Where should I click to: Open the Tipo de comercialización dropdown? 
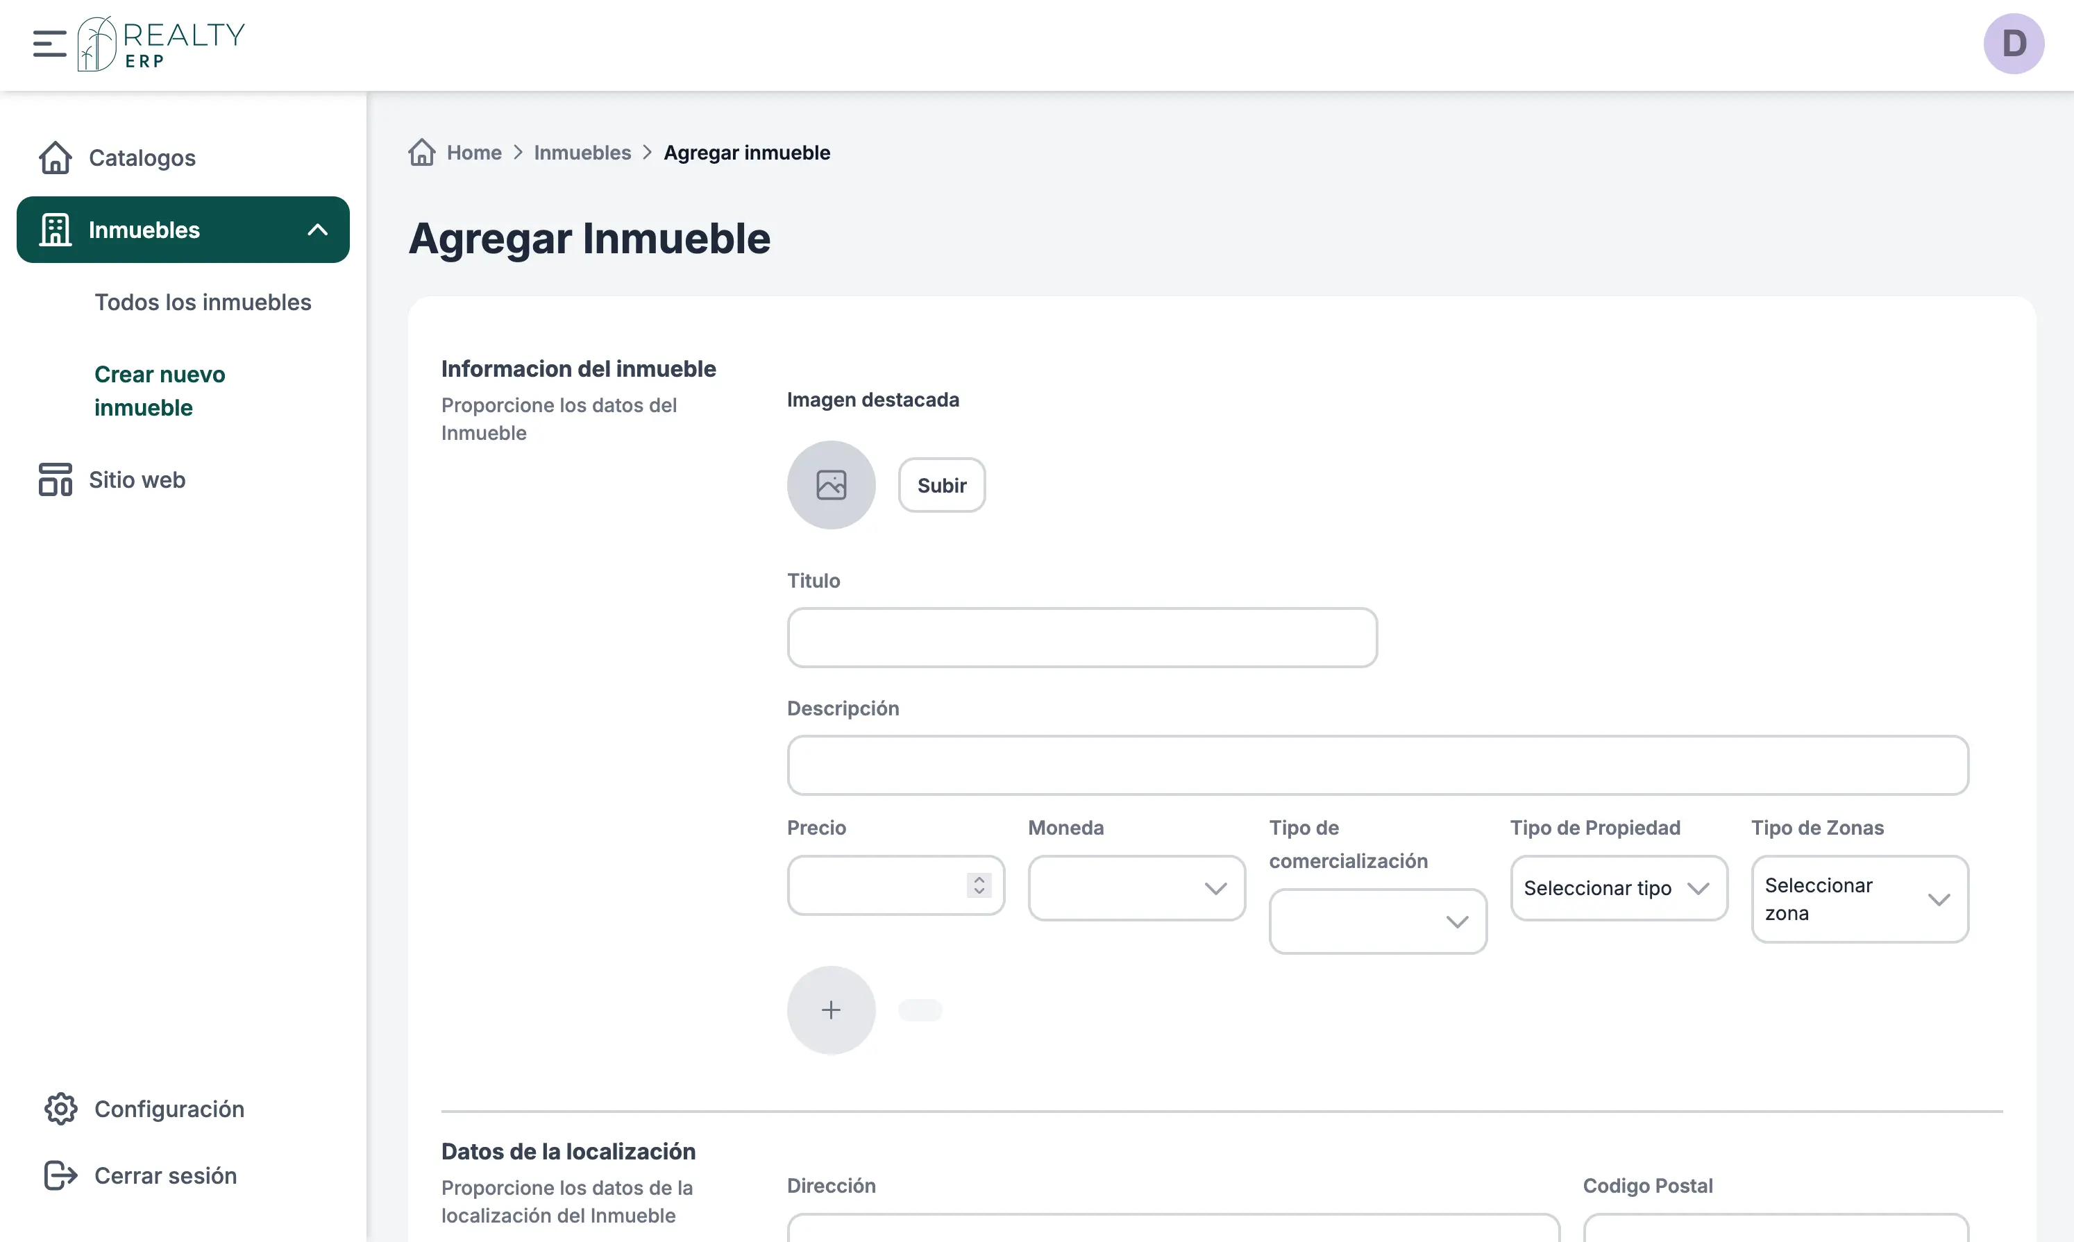pos(1377,921)
